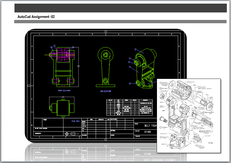Image resolution: width=231 pixels, height=163 pixels.
Task: Select the WOODRUFF KEY callout in the inset
Action: pos(204,112)
